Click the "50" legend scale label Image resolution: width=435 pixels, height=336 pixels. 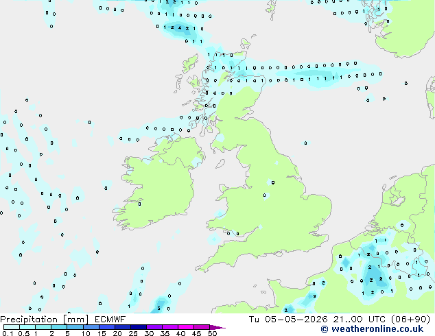pos(212,333)
